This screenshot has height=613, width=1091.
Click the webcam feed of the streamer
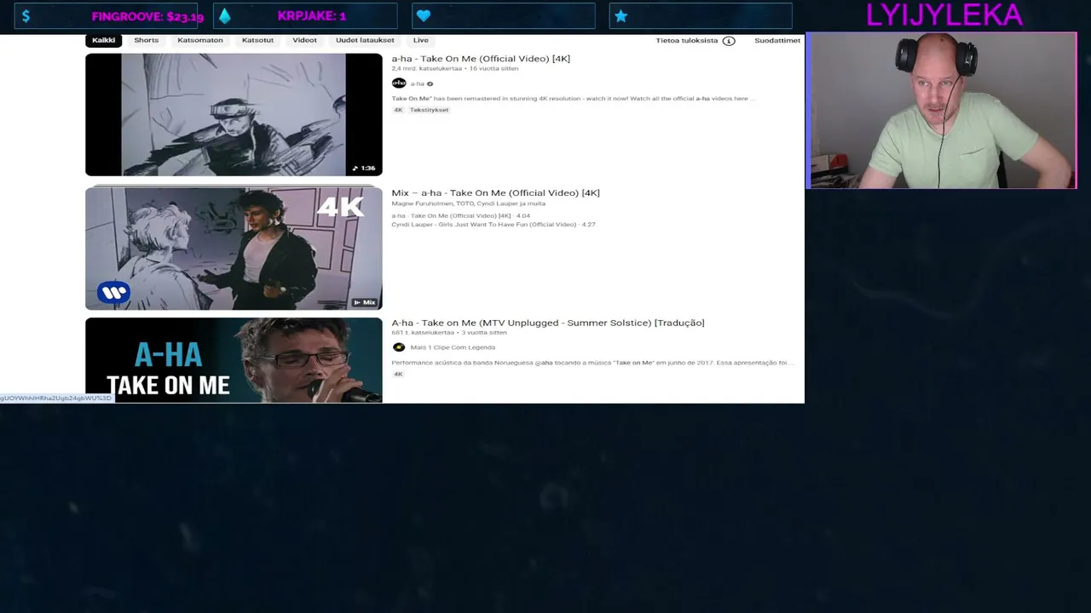942,111
